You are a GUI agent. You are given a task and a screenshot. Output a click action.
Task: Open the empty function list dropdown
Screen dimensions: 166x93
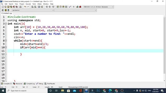click(75, 10)
